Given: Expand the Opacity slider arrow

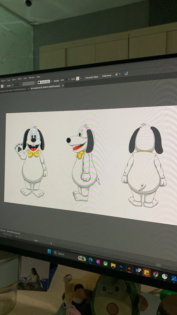Looking at the screenshot, I should pyautogui.click(x=69, y=79).
